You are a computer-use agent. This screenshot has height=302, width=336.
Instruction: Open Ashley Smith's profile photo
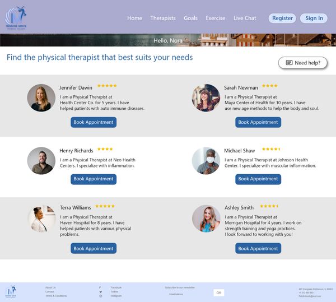click(x=206, y=219)
